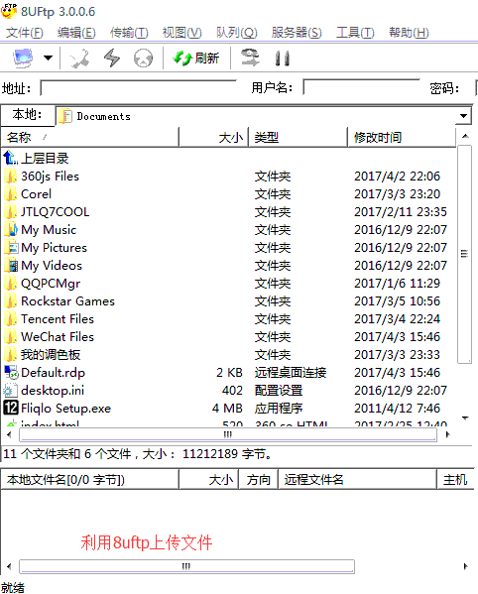Select the Corel folder icon
The width and height of the screenshot is (478, 594).
point(11,194)
